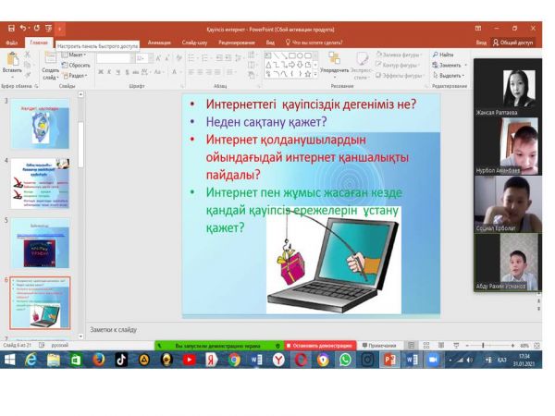Open the TikTok icon in taskbar
Viewport: 555px width, 416px height.
(x=121, y=360)
